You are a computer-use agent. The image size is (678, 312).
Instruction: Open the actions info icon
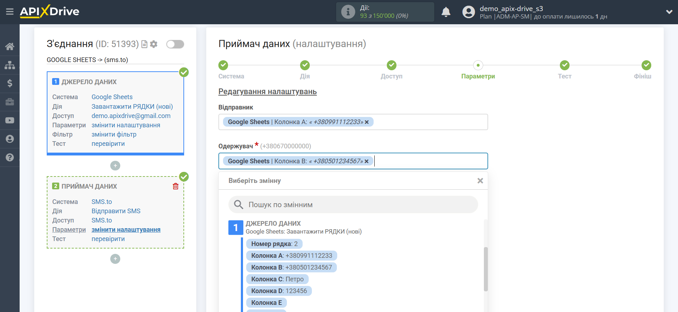pyautogui.click(x=348, y=12)
